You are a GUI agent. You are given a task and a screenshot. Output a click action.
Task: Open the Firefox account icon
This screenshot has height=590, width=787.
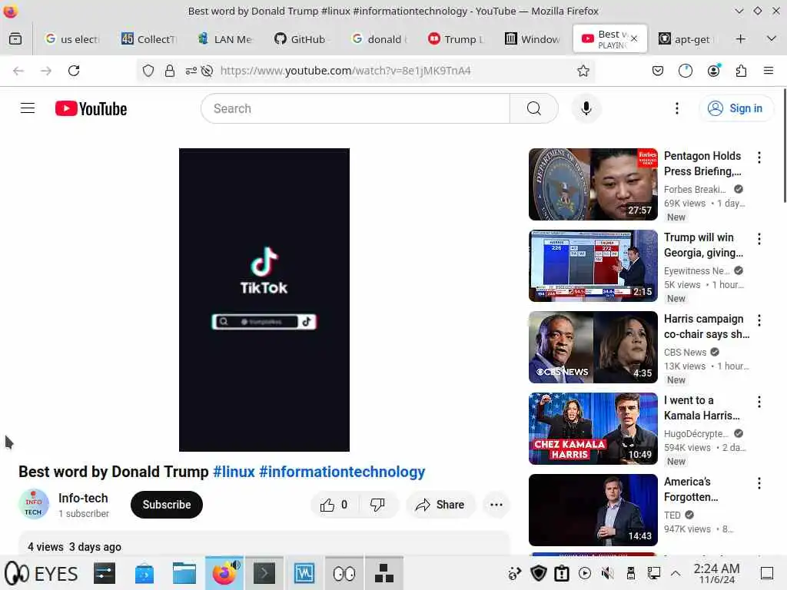[714, 71]
